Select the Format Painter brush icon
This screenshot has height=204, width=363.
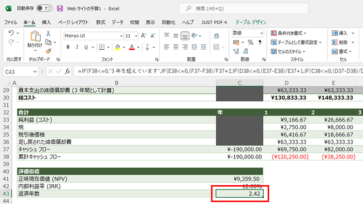click(x=48, y=51)
